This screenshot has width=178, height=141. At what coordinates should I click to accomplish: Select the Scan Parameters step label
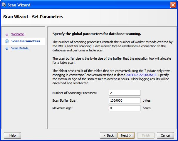[x=26, y=41]
